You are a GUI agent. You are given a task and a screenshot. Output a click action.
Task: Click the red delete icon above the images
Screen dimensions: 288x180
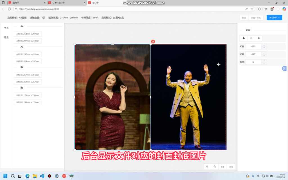153,42
